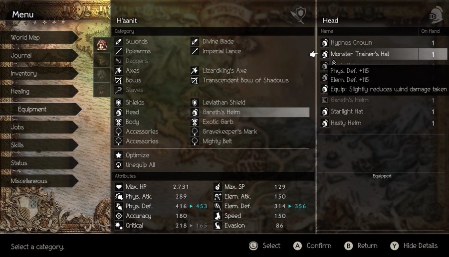Click the B Return button

tap(361, 246)
